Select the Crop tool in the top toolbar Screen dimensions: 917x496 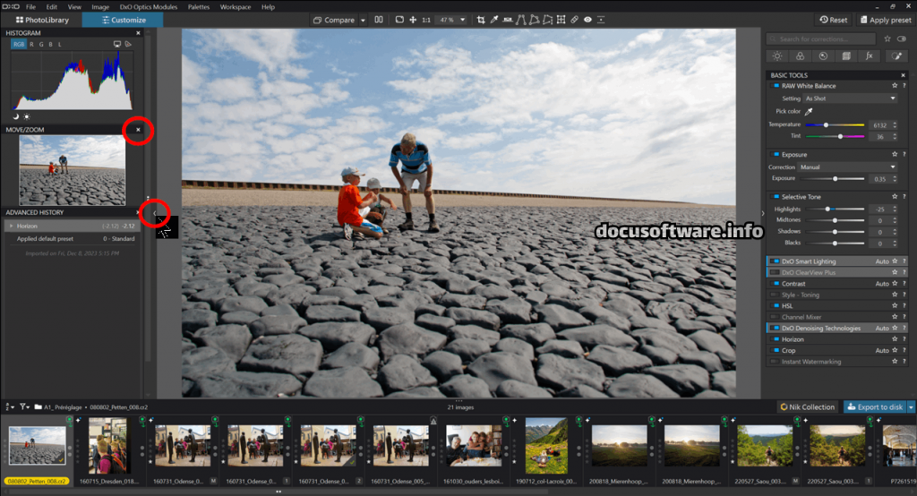[481, 19]
